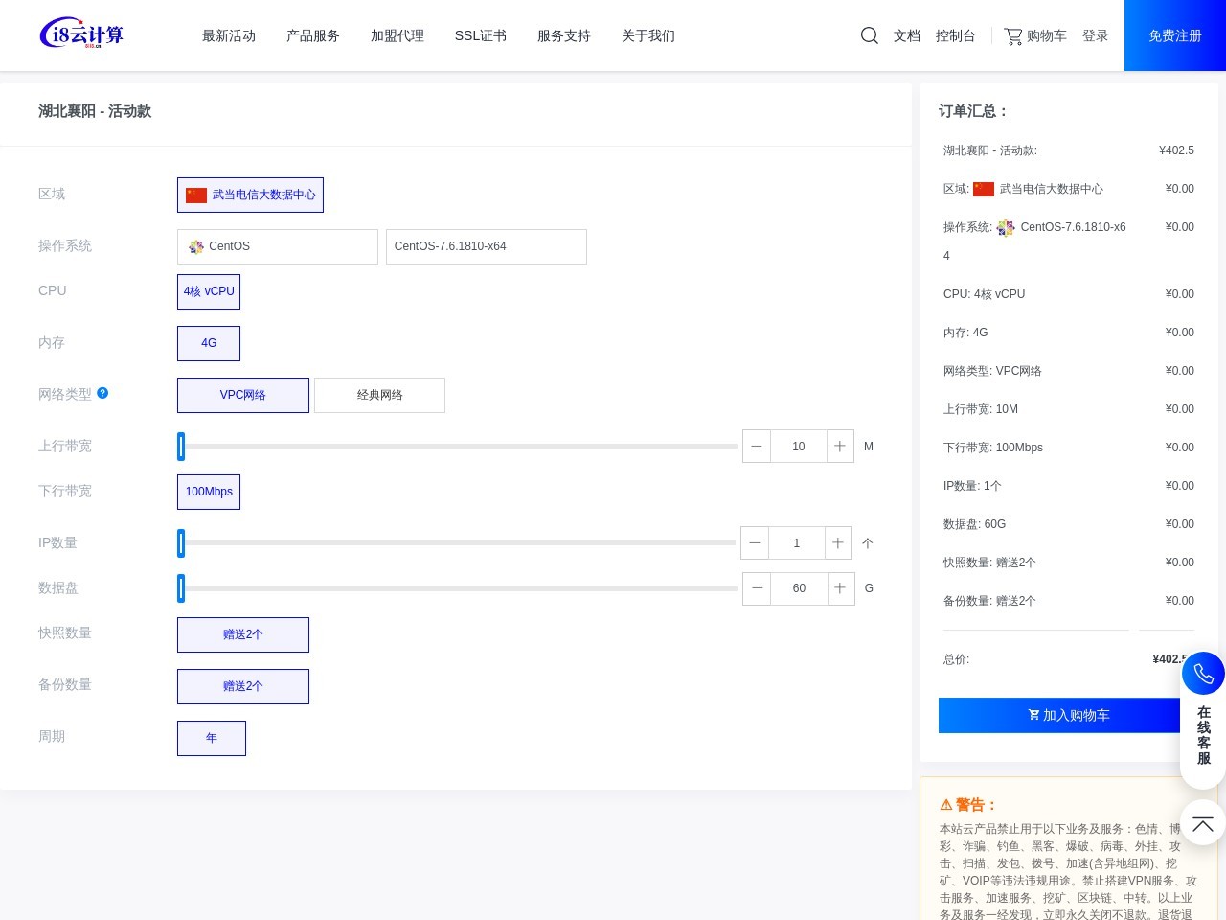The height and width of the screenshot is (920, 1226).
Task: Click 网络类型: VPC网络 in order summary
Action: pyautogui.click(x=992, y=371)
